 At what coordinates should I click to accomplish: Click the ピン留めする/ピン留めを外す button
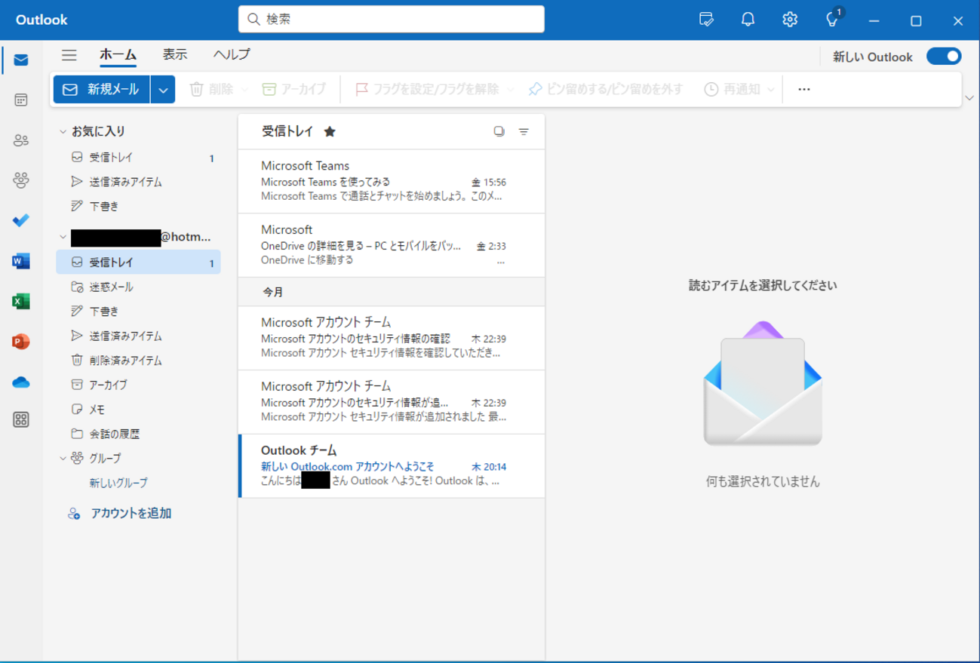tap(605, 89)
